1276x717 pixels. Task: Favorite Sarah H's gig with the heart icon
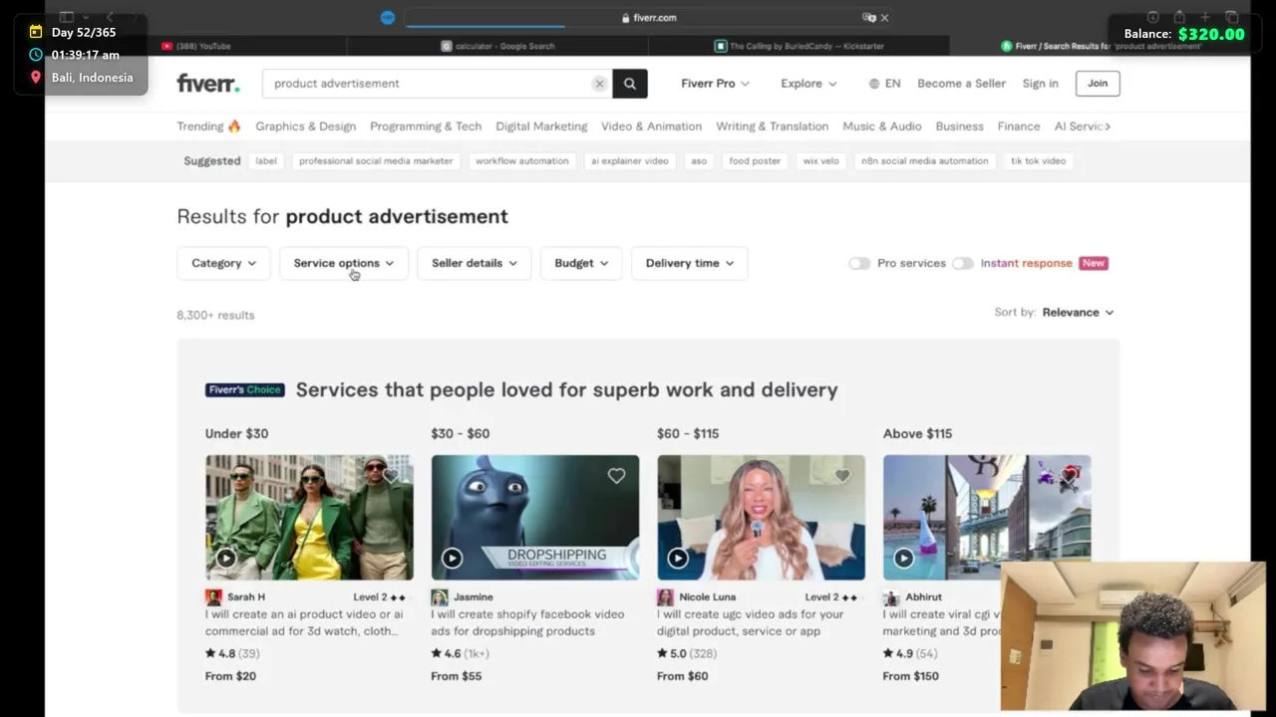(391, 476)
